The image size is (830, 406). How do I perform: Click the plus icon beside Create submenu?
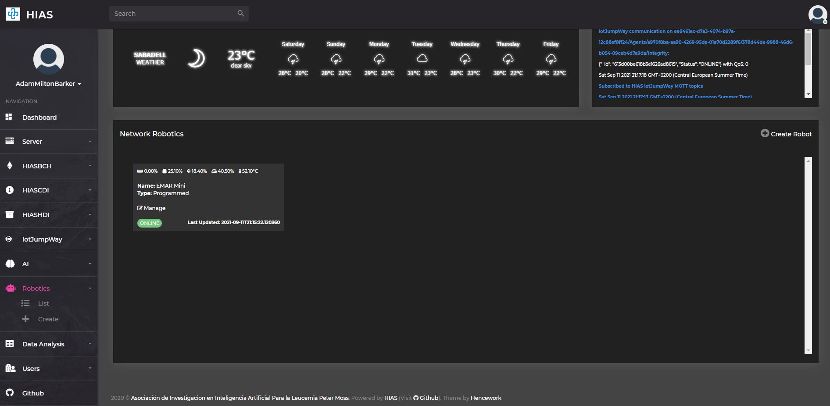tap(25, 319)
